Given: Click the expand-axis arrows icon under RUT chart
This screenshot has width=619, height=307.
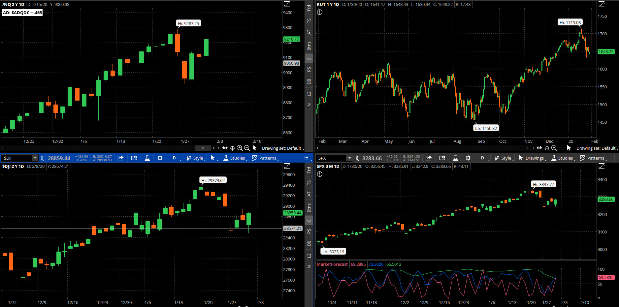Looking at the screenshot, I should [539, 148].
